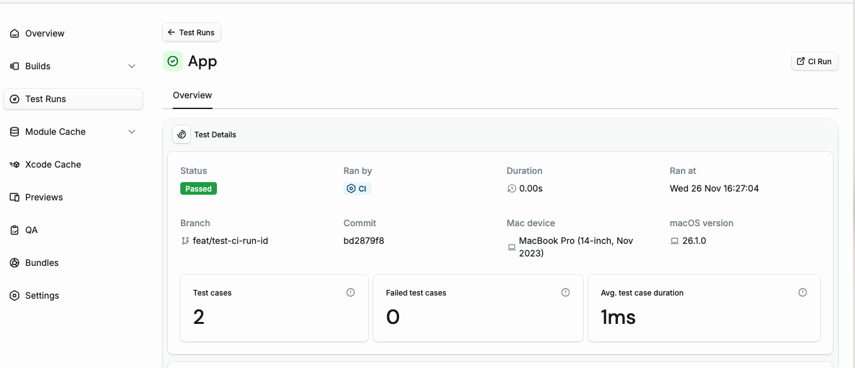Click the CI badge under Ran by
Screen dimensions: 855x368
(357, 188)
